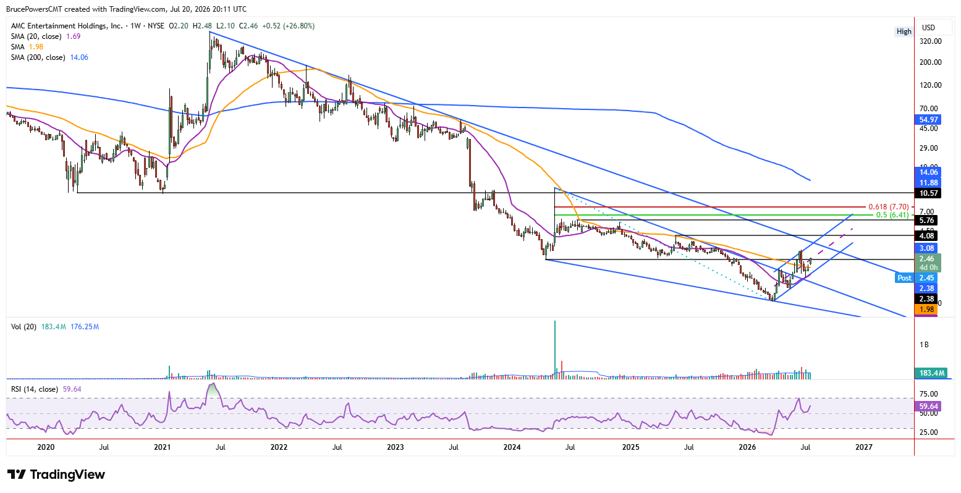Click the 2020 time axis label
This screenshot has height=493, width=961.
pyautogui.click(x=46, y=447)
